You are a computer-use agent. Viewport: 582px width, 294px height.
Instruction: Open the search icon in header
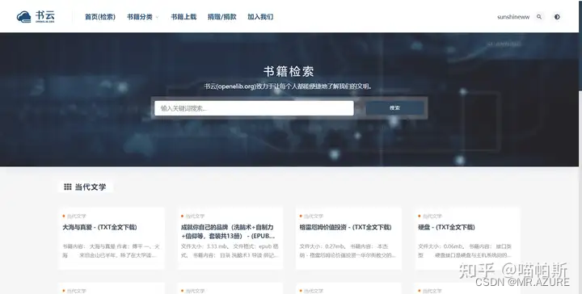click(x=539, y=17)
